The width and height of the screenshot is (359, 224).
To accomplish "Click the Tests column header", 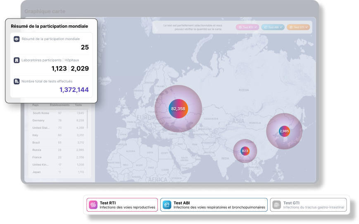I will (x=78, y=105).
